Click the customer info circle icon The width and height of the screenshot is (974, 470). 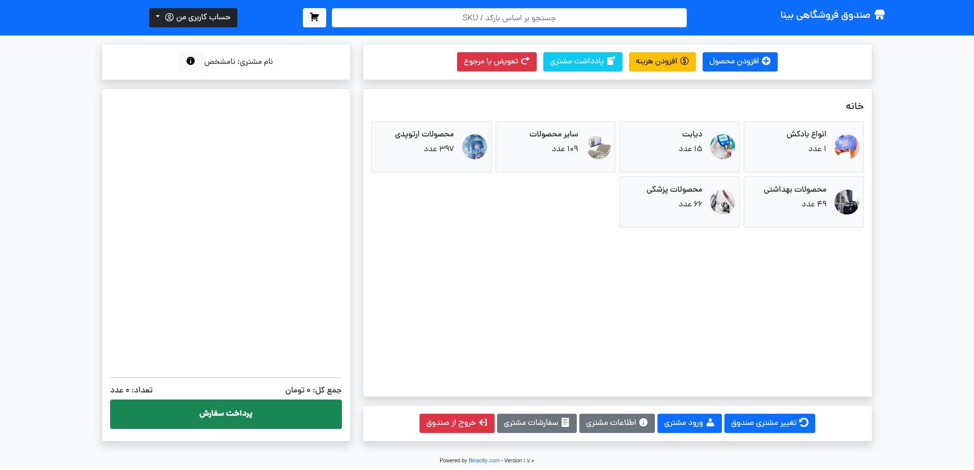click(x=191, y=61)
